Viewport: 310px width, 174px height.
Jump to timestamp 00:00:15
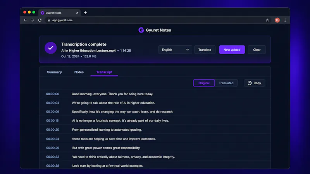[x=52, y=121]
